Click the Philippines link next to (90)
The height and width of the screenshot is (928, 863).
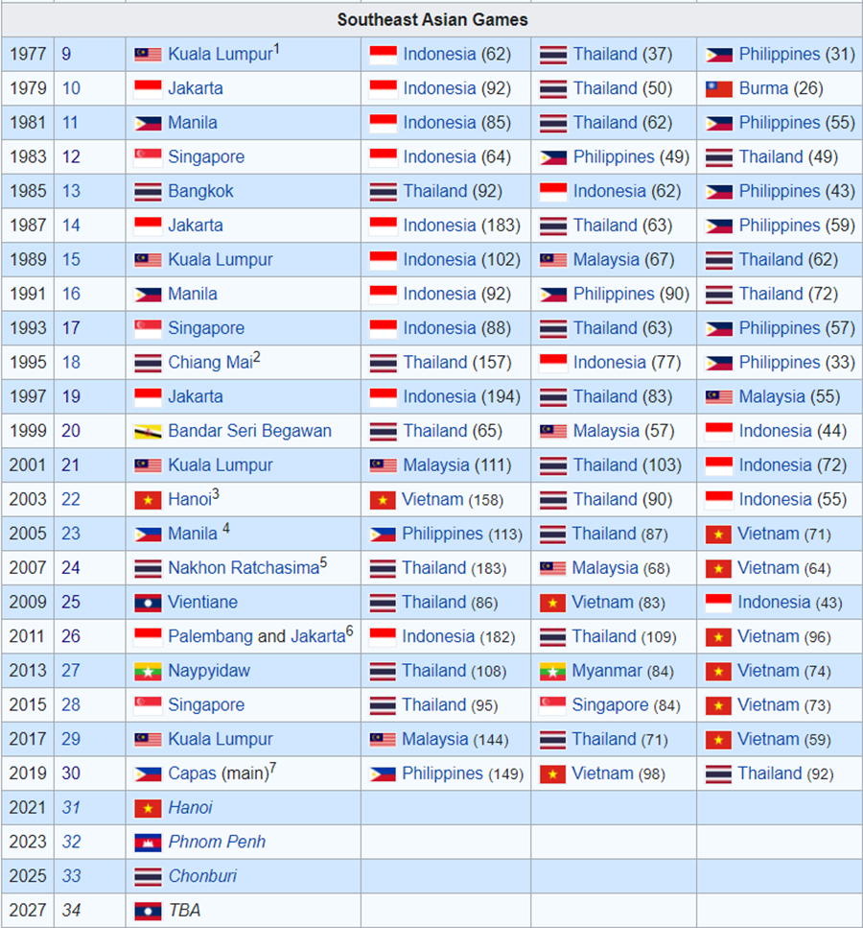[614, 295]
